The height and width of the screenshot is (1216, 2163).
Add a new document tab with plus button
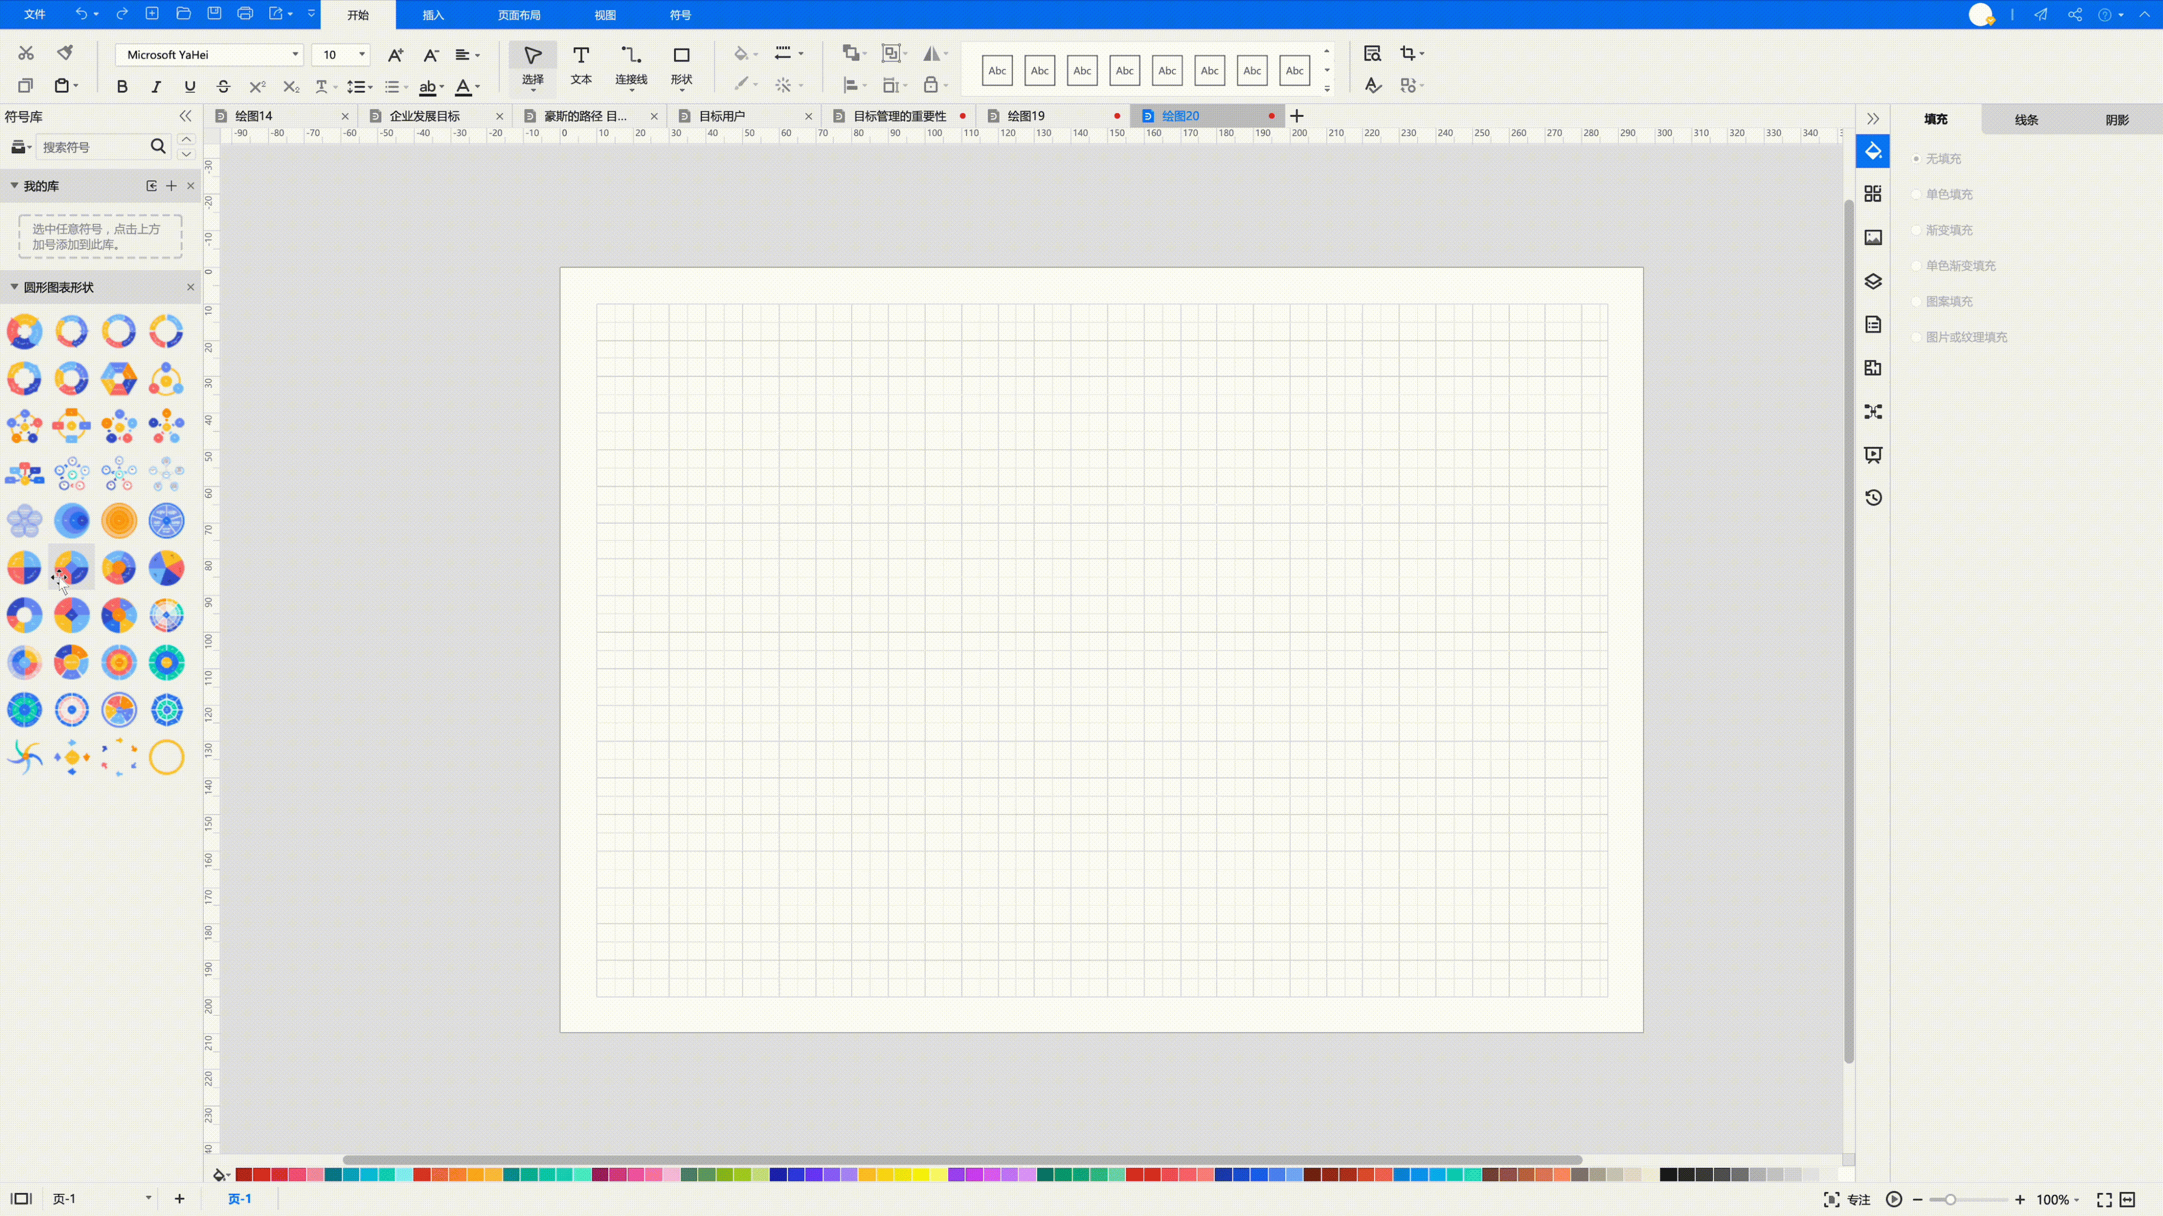(1297, 116)
